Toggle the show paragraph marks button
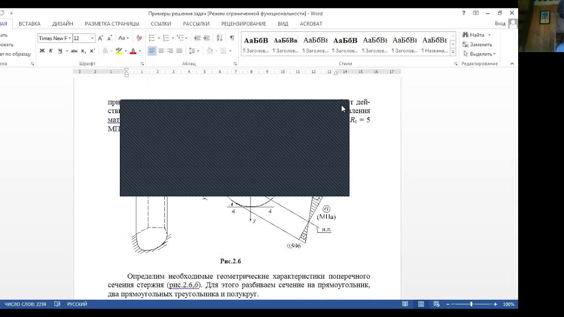The height and width of the screenshot is (317, 564). tap(232, 38)
